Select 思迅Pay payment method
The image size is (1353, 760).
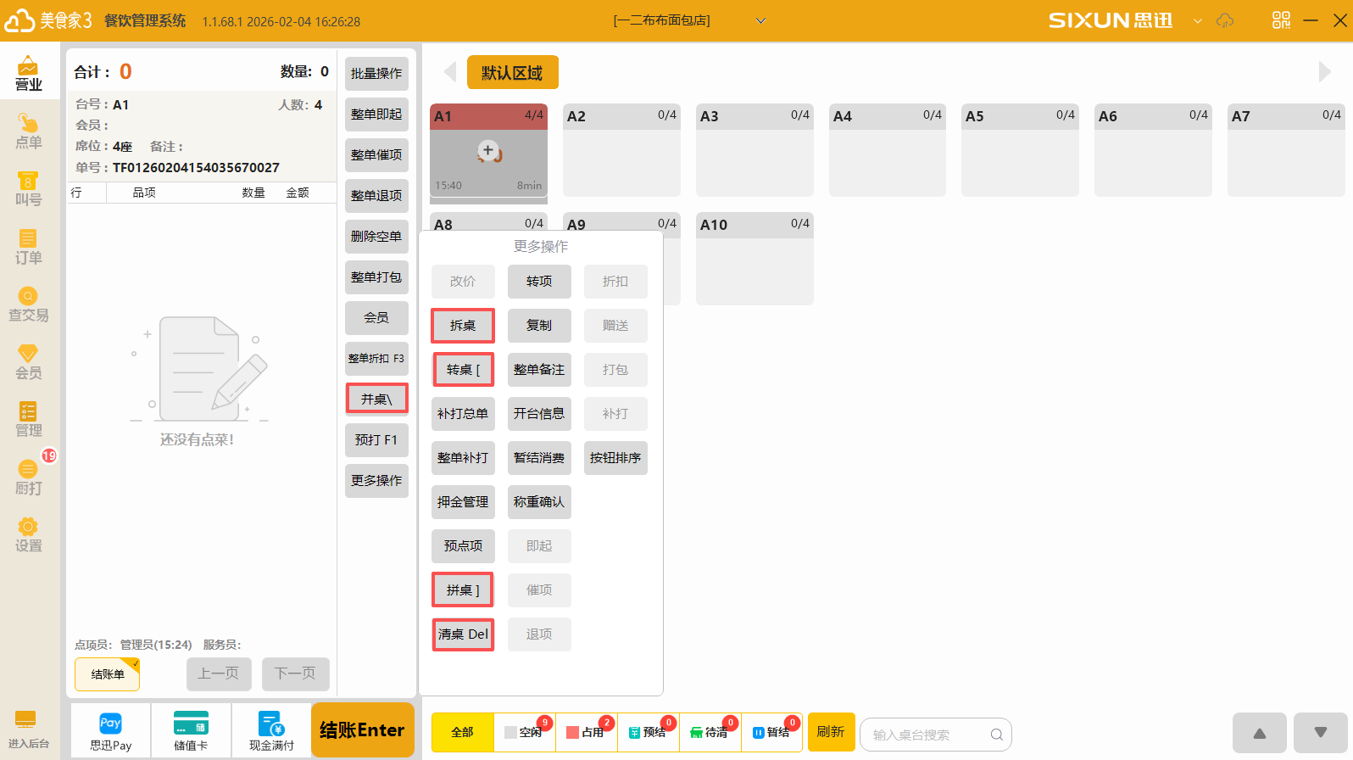coord(110,731)
